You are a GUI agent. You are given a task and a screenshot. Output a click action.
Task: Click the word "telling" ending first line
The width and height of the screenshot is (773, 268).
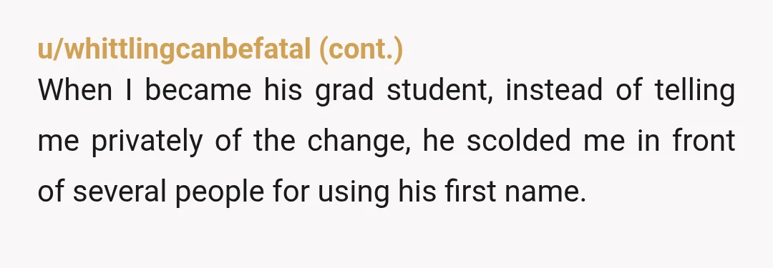694,92
